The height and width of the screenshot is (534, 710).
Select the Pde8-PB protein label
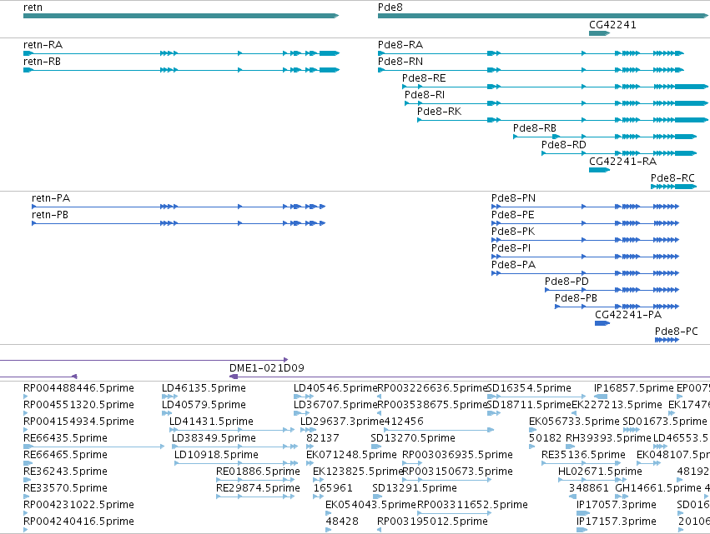coord(576,298)
